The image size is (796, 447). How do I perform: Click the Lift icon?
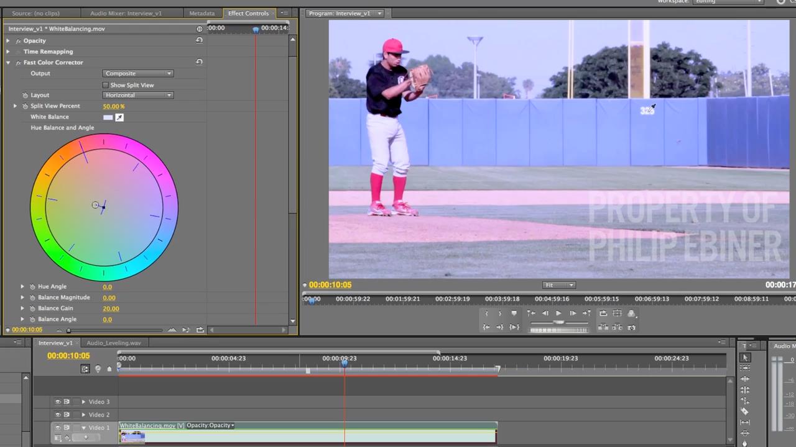point(603,327)
